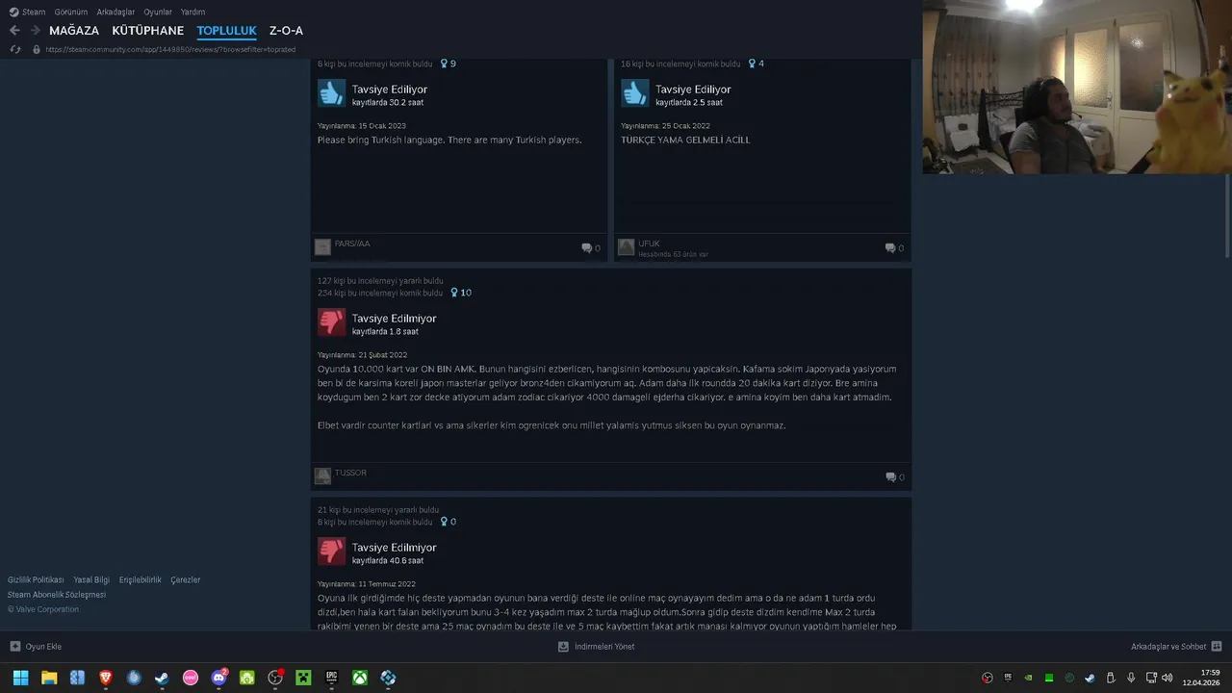Open the 'TÜRKÇE YAMA GELMELİ ACİLL' review

pyautogui.click(x=685, y=140)
